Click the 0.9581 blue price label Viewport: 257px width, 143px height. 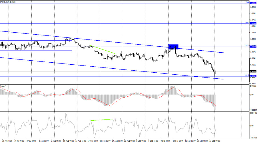[253, 76]
